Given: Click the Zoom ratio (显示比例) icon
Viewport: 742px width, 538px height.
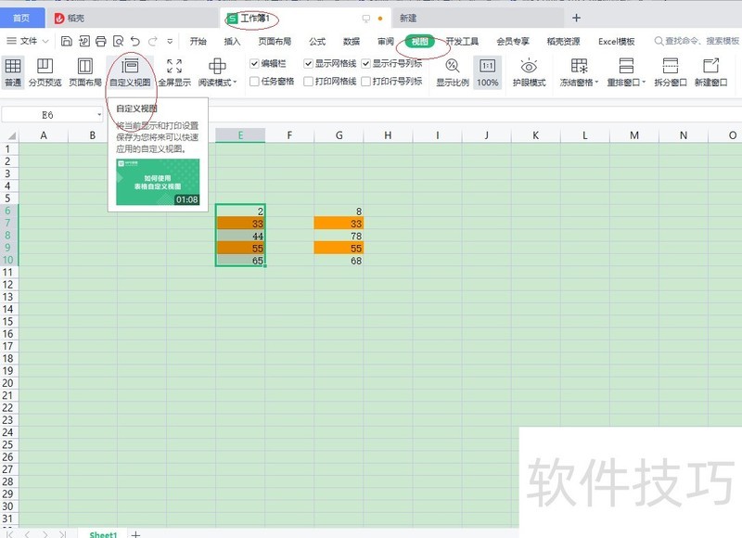Looking at the screenshot, I should pos(452,71).
